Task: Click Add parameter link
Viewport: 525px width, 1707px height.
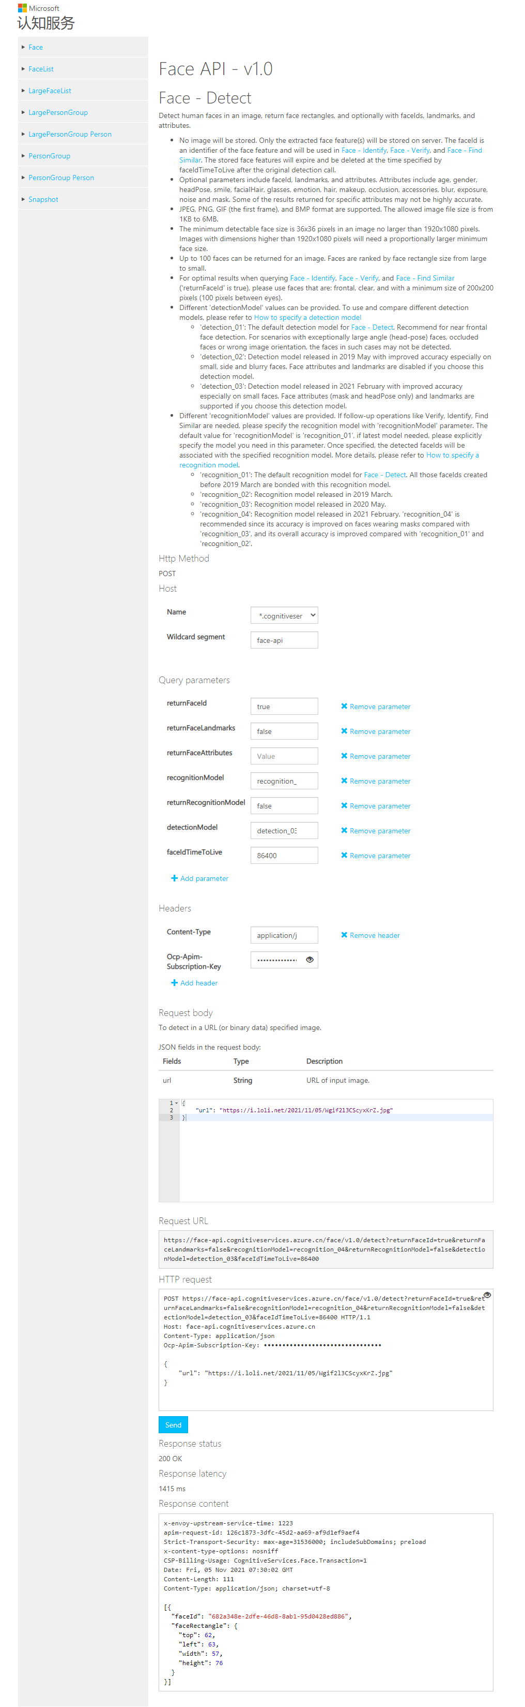Action: [x=199, y=879]
